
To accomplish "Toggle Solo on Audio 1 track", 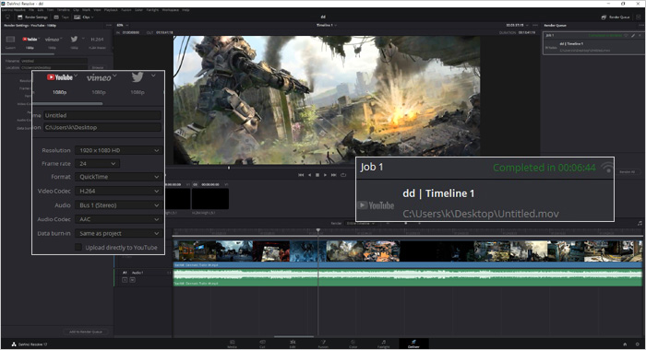I will click(125, 280).
